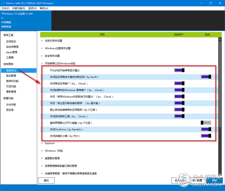Select the row text 不允许在开始菜单显示建议
Image resolution: width=225 pixels, height=191 pixels.
tap(64, 71)
